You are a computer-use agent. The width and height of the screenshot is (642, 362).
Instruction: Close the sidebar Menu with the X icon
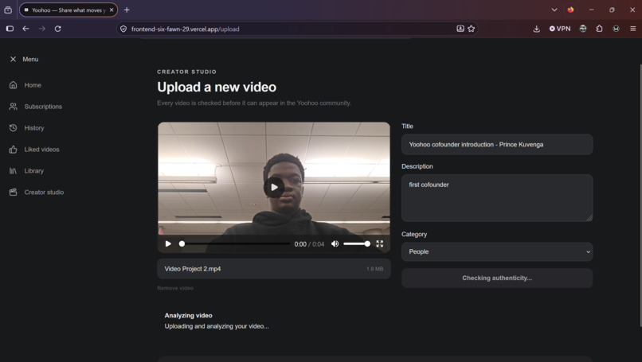coord(13,60)
